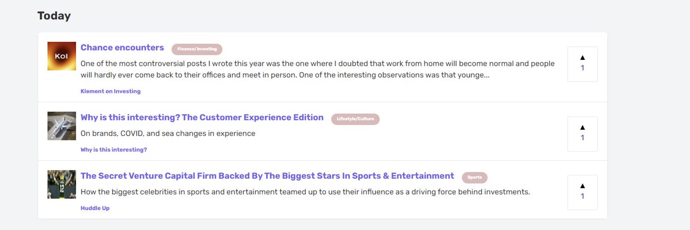Viewport: 690px width, 230px height.
Task: Upvote the Customer Experience Edition post
Action: pyautogui.click(x=582, y=134)
